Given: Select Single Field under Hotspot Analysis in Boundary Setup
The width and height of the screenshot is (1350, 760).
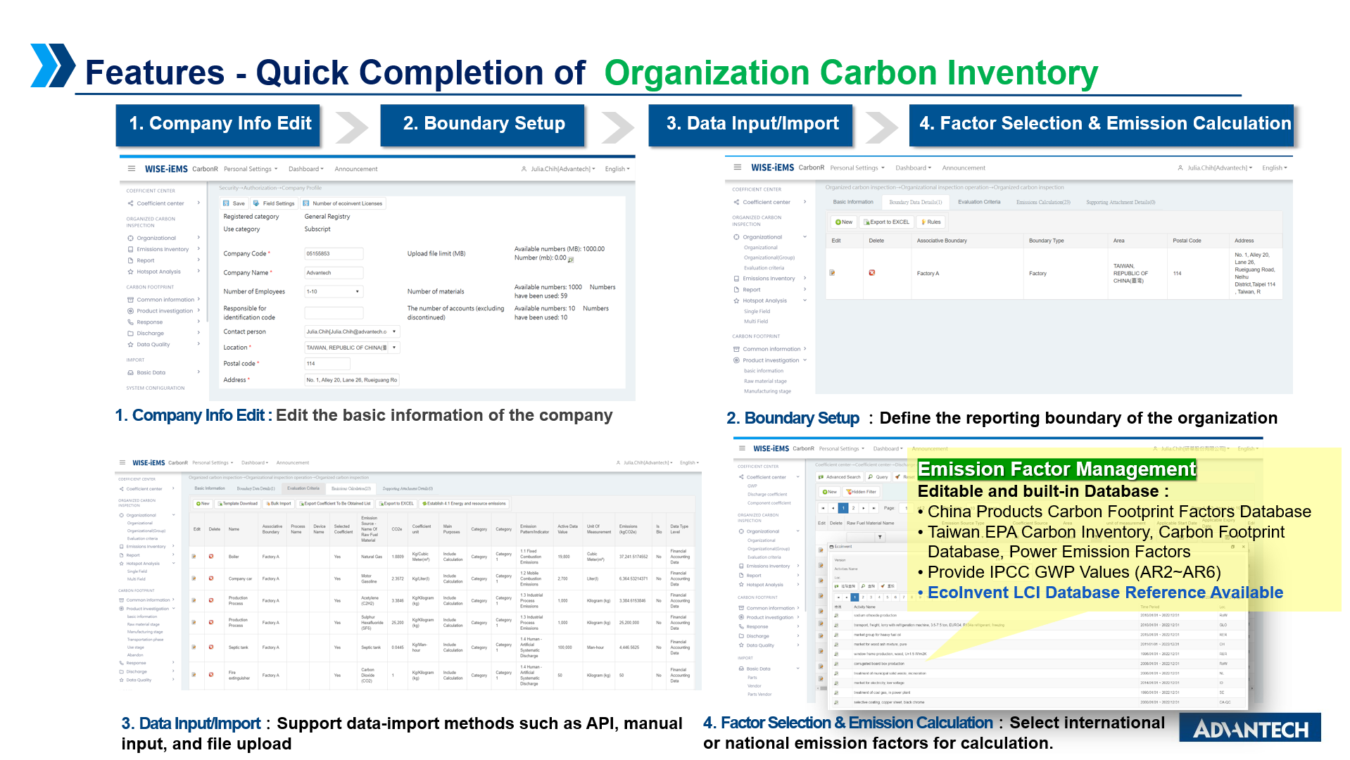Looking at the screenshot, I should [x=757, y=311].
